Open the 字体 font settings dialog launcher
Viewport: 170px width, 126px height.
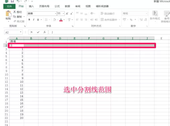(73, 26)
